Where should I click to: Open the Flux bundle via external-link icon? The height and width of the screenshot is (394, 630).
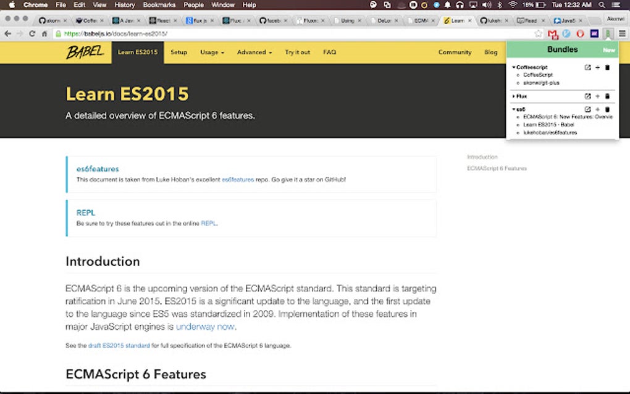tap(587, 96)
